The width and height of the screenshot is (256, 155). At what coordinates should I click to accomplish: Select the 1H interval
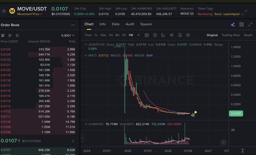pos(111,35)
